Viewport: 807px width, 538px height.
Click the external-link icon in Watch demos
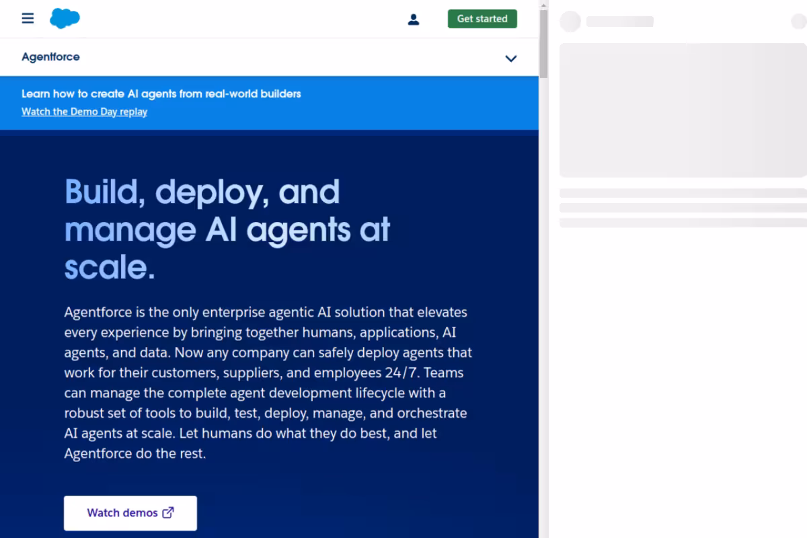tap(168, 512)
